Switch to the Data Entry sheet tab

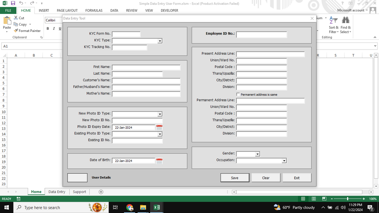57,192
